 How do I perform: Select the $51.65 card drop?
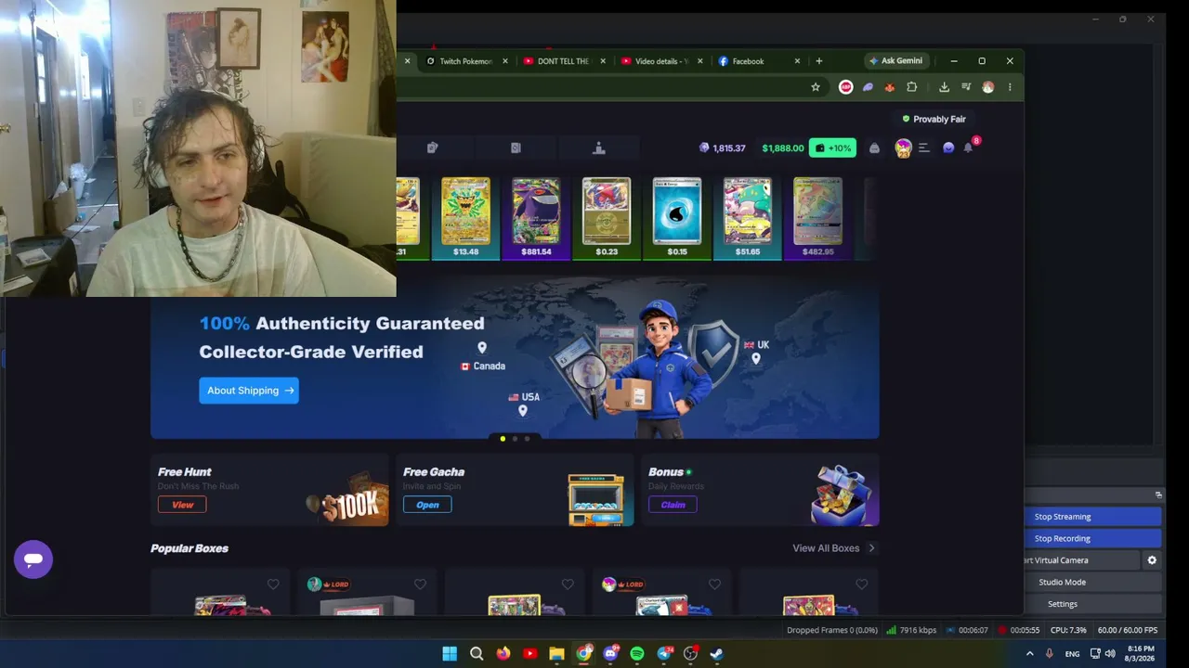tap(748, 219)
